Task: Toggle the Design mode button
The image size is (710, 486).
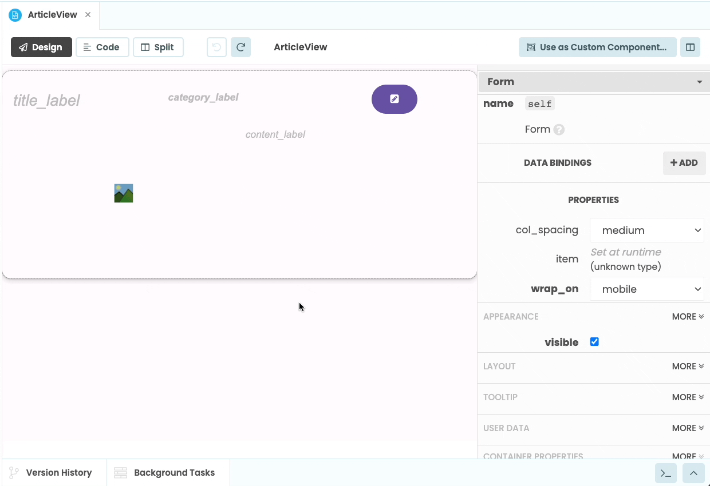Action: click(41, 47)
